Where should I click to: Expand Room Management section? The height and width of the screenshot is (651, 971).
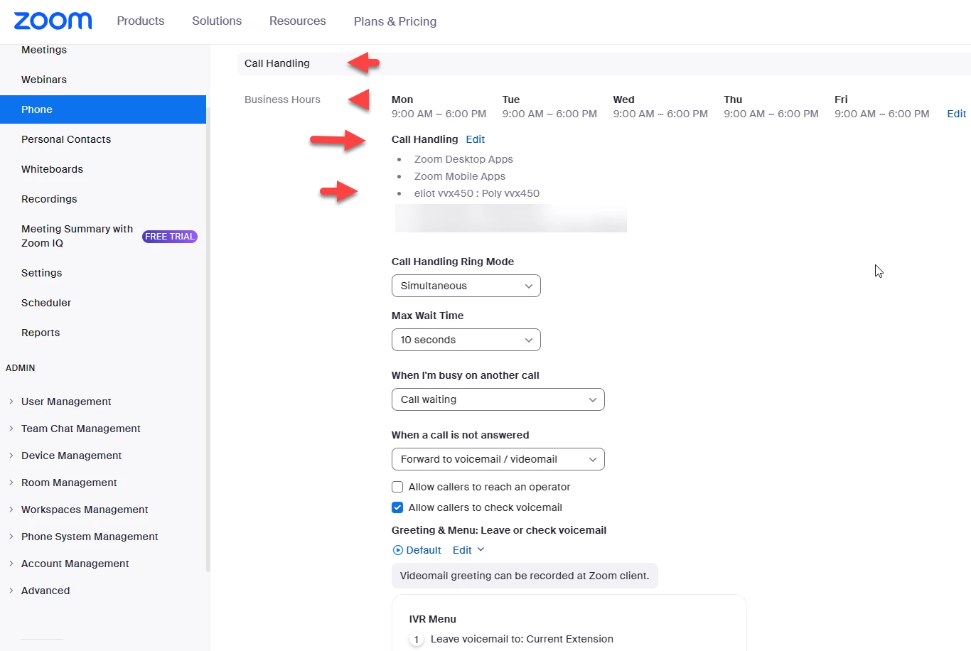pyautogui.click(x=69, y=483)
